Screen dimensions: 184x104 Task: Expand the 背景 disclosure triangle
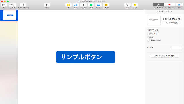[148, 48]
